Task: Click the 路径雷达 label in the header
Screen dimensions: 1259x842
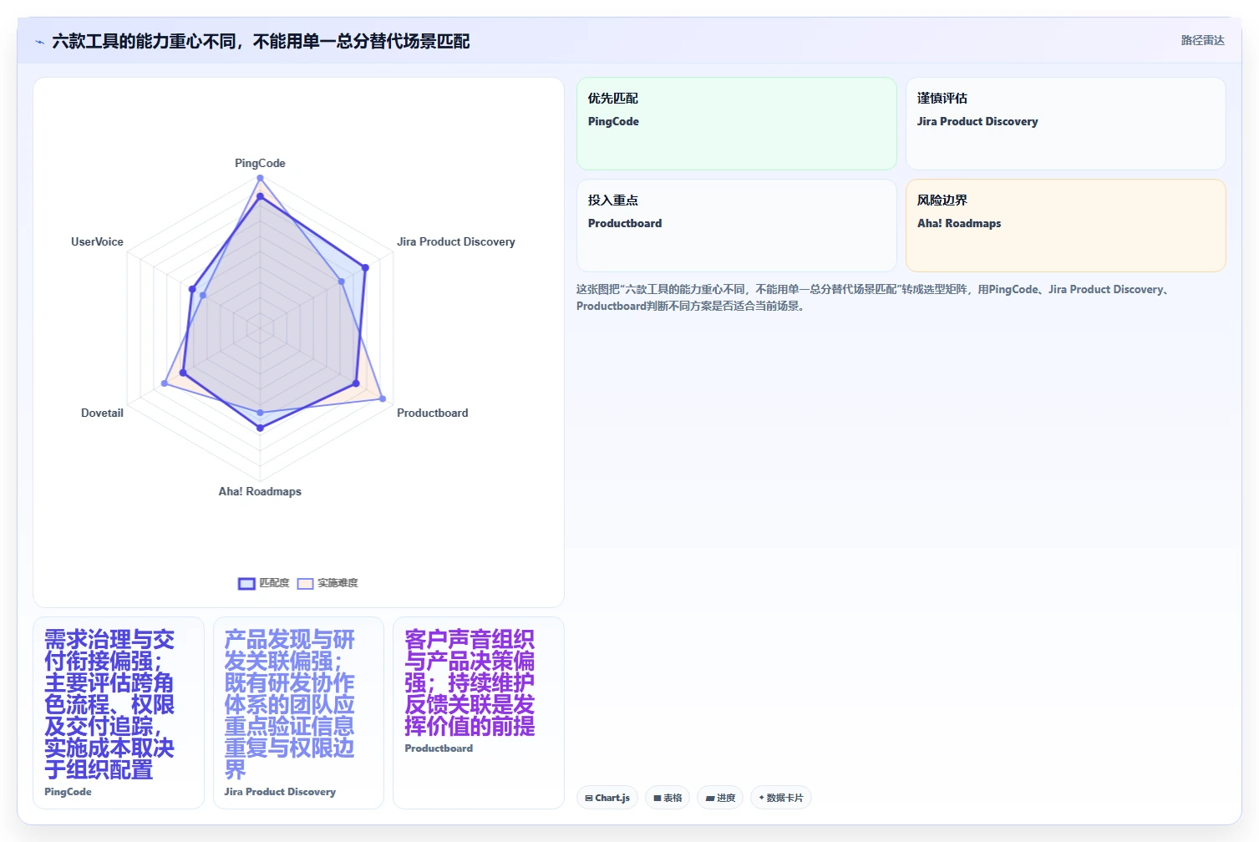Action: [1202, 40]
